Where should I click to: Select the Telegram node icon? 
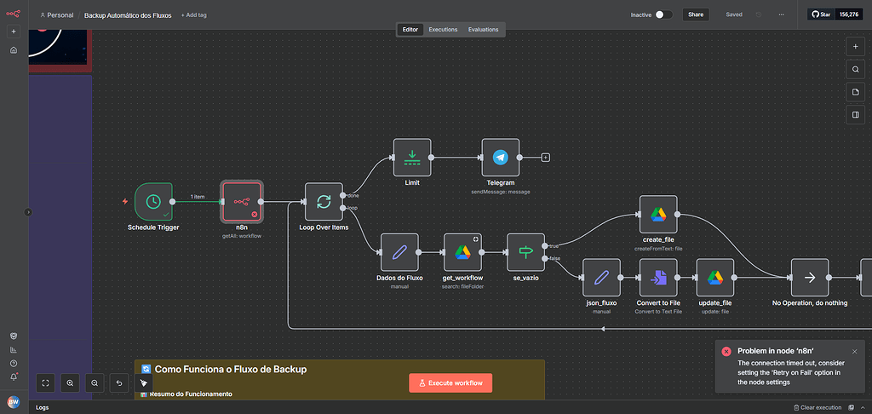pos(500,158)
